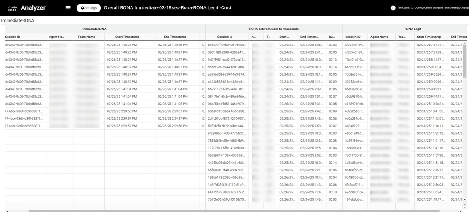Click the report title Overall RONA Immediate-03-18sec

coord(167,8)
